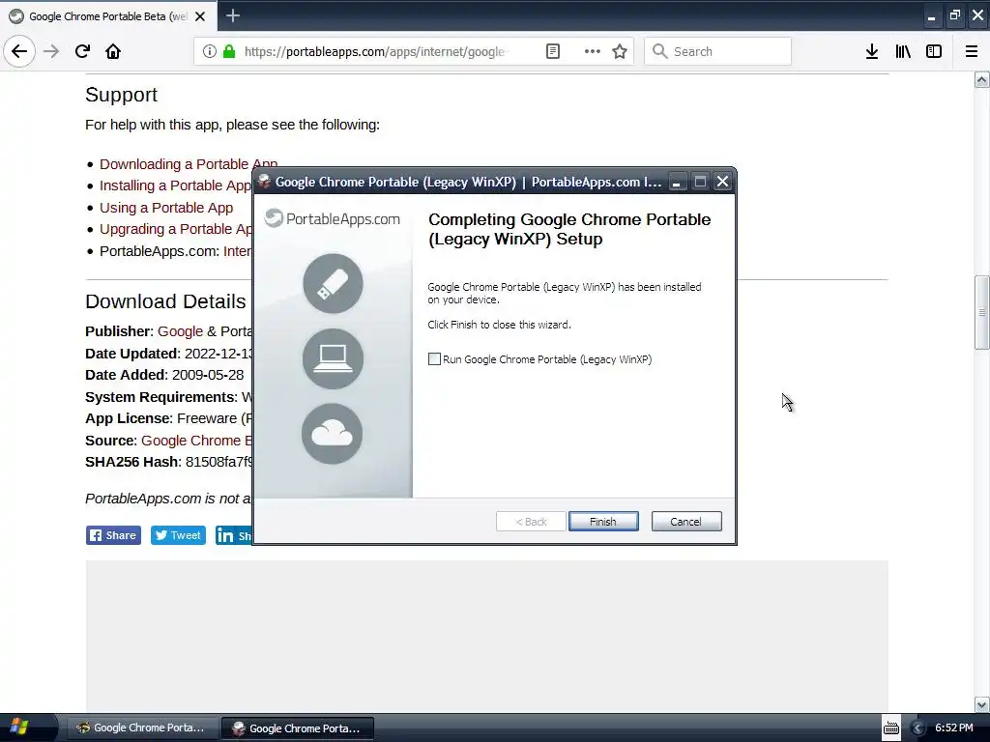This screenshot has height=742, width=990.
Task: Toggle the sidebar icon in toolbar
Action: point(934,51)
